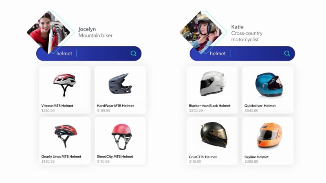This screenshot has width=326, height=183.
Task: Click search icon in Katie's helmet search bar
Action: (287, 54)
